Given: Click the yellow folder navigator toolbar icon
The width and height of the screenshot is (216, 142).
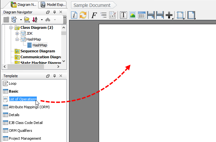Looking at the screenshot, I should tap(27, 20).
